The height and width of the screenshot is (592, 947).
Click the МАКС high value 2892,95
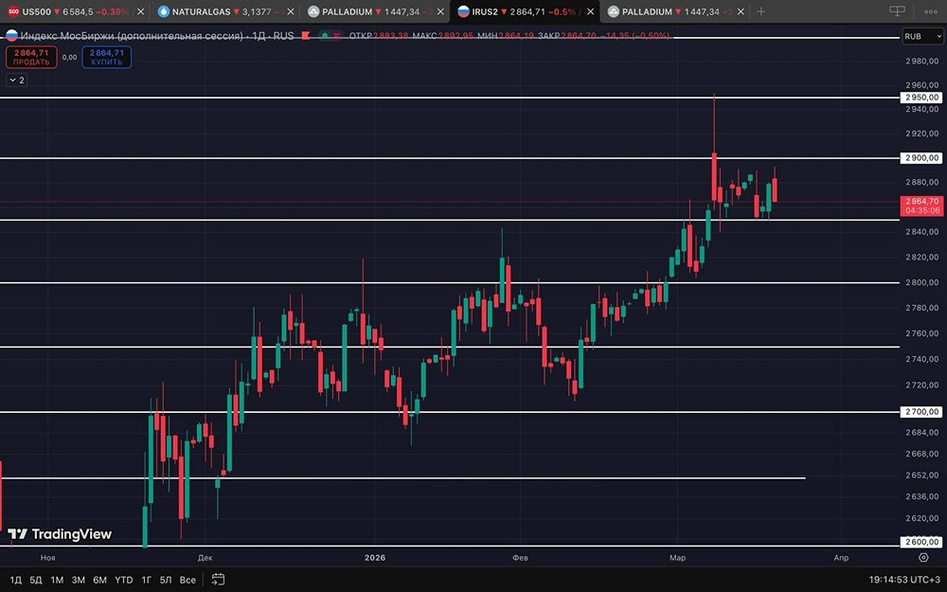456,36
